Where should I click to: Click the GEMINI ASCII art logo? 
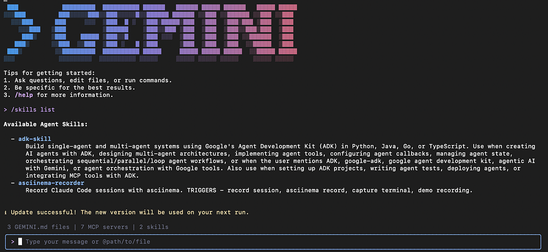coord(150,33)
